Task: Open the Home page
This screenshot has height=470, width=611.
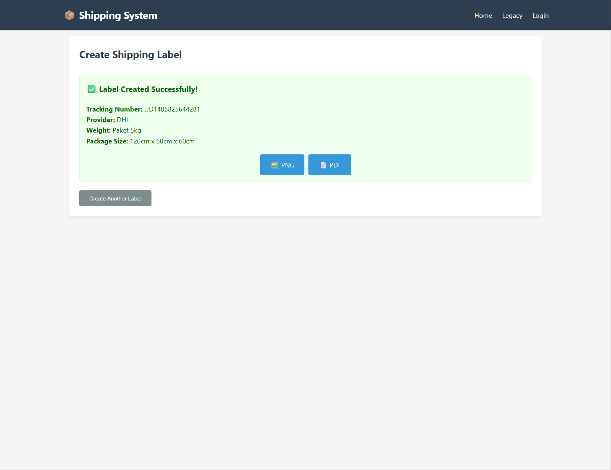Action: (483, 15)
